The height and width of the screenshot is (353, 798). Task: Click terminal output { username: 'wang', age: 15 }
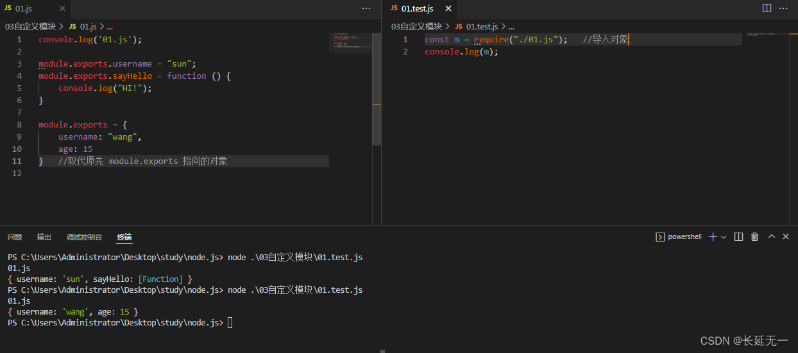pyautogui.click(x=72, y=312)
